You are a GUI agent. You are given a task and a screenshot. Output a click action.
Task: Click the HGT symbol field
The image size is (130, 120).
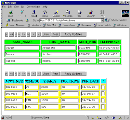tap(32, 94)
